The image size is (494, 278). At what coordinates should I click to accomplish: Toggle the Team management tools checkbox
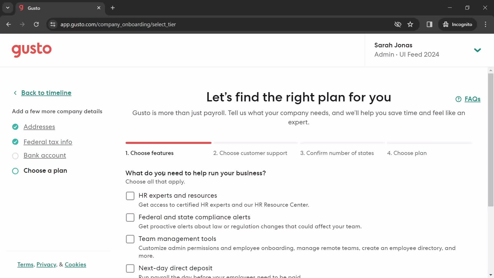click(x=130, y=239)
